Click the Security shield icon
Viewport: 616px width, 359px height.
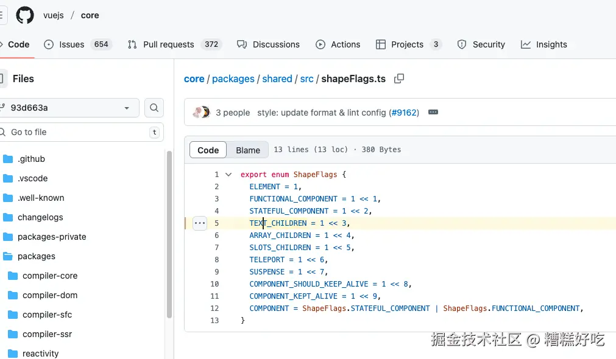(462, 44)
